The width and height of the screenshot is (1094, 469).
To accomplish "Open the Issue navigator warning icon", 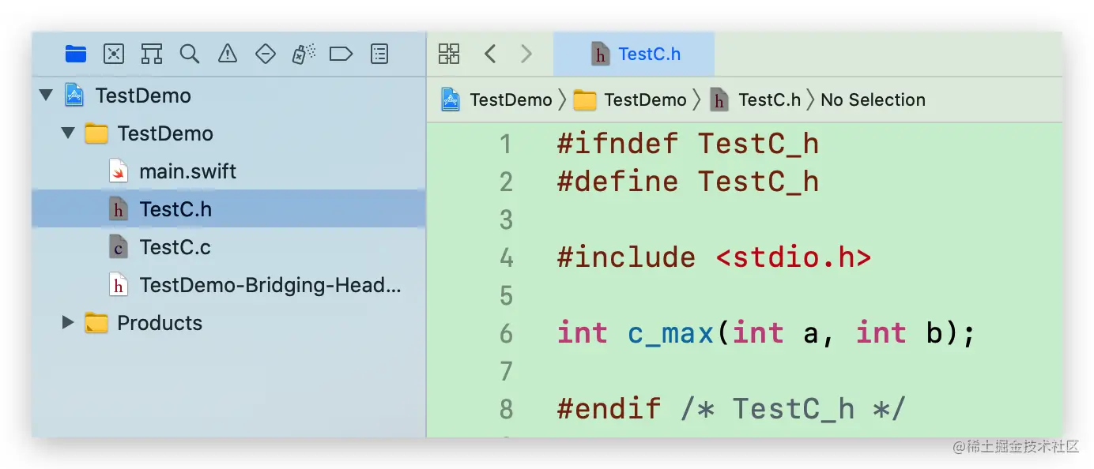I will (x=228, y=54).
